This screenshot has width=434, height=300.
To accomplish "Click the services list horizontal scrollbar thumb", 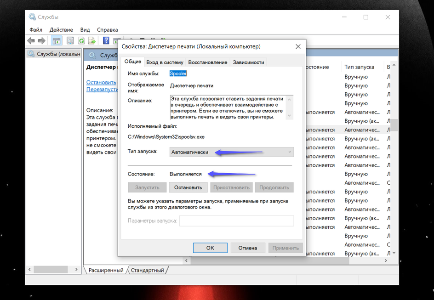I will point(269,260).
